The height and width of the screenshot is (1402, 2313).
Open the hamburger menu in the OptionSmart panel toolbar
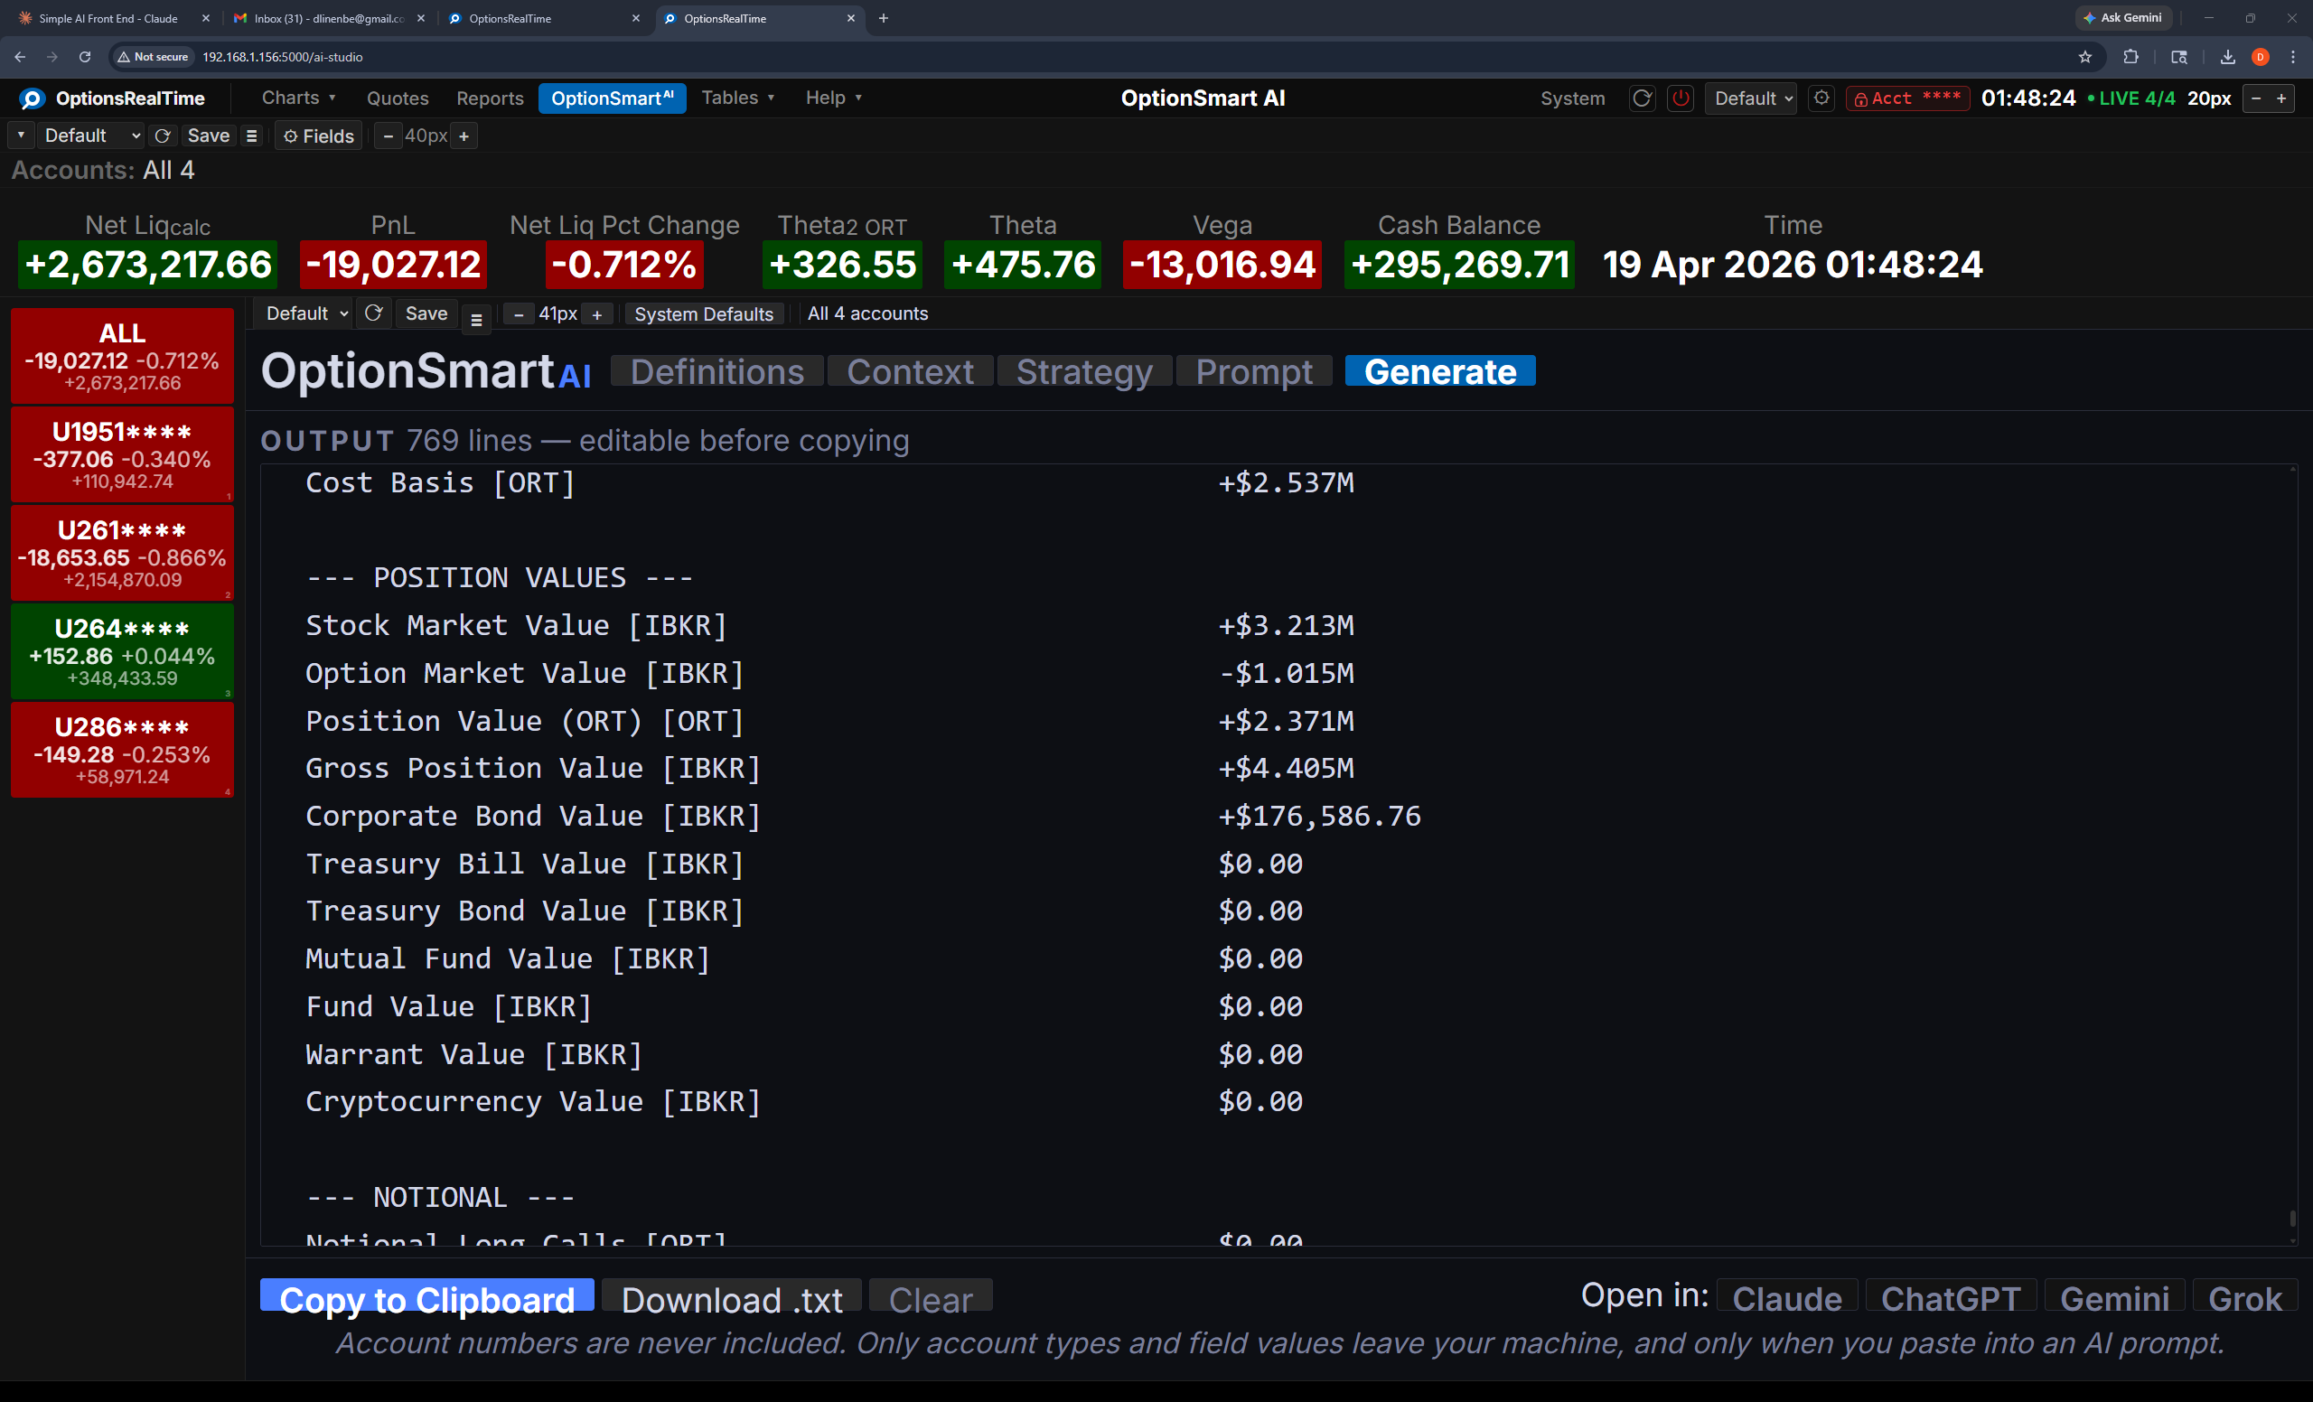pos(476,319)
